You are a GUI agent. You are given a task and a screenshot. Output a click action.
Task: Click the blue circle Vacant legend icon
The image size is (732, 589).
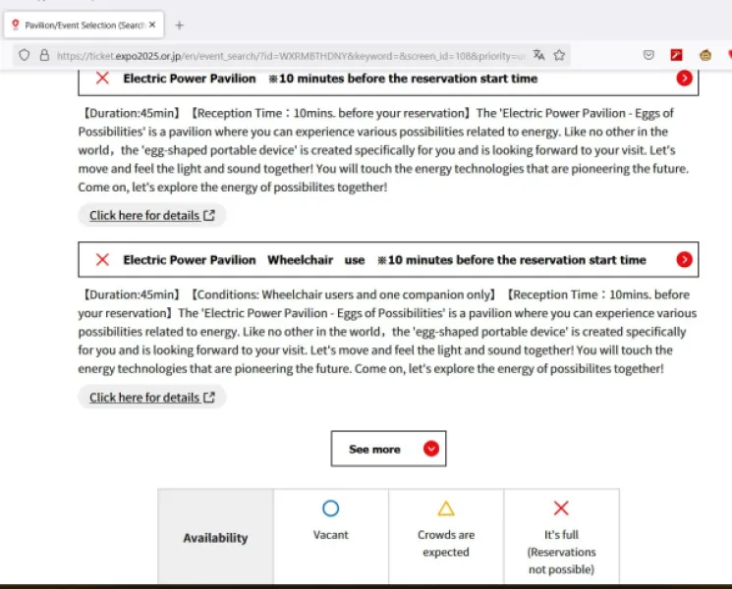tap(330, 508)
